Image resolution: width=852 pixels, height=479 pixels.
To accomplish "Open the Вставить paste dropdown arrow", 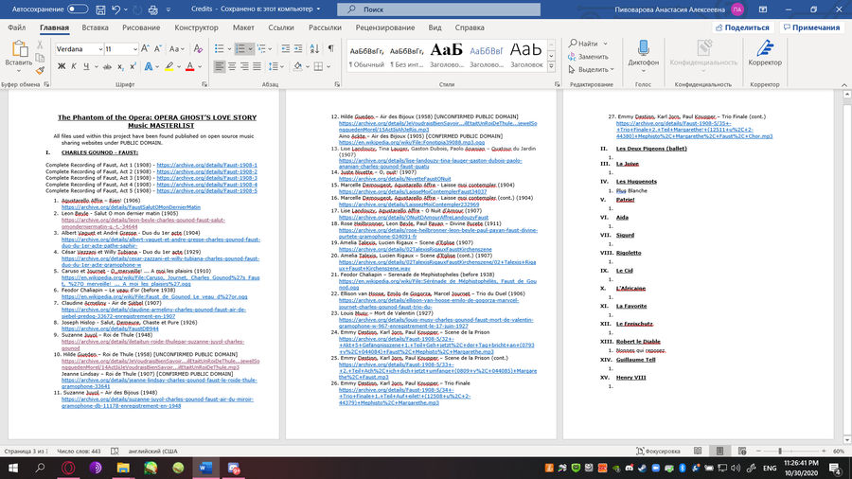I will [19, 71].
